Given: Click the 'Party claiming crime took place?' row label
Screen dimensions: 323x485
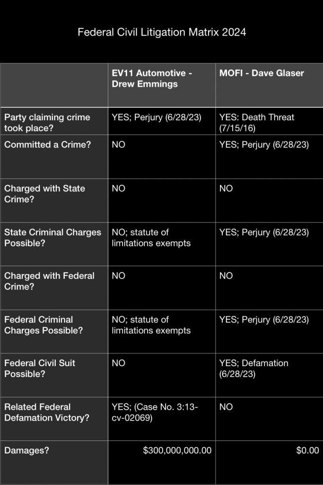Looking at the screenshot, I should point(47,122).
